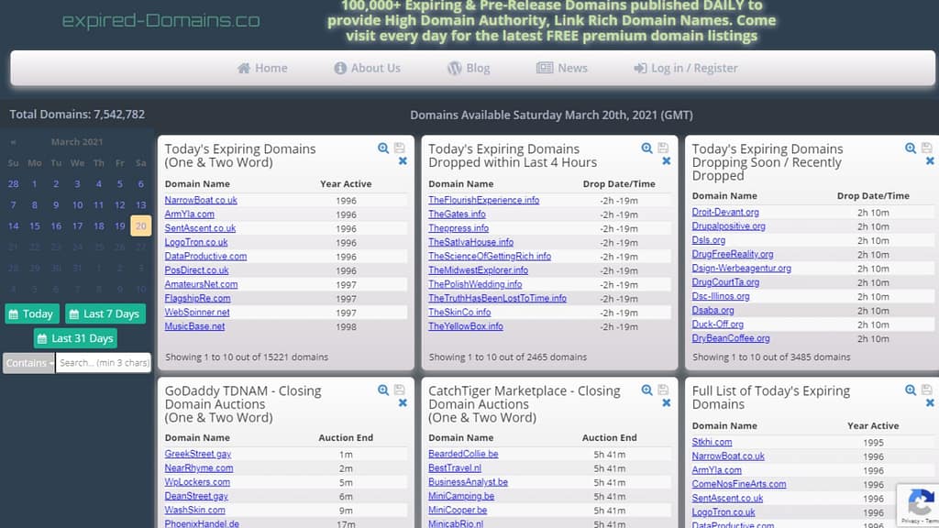This screenshot has width=939, height=528.
Task: Click the Home icon in the navigation bar
Action: 243,68
